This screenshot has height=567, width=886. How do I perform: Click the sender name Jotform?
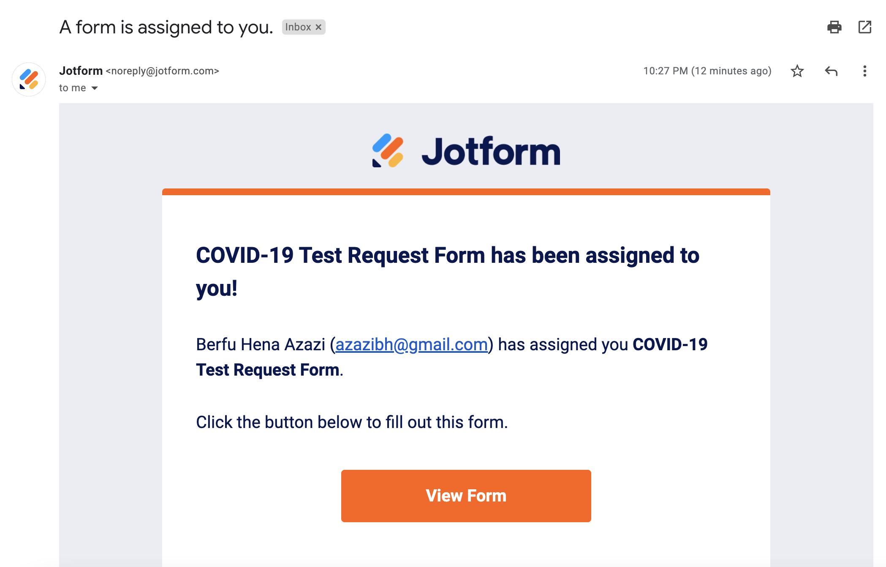(81, 71)
